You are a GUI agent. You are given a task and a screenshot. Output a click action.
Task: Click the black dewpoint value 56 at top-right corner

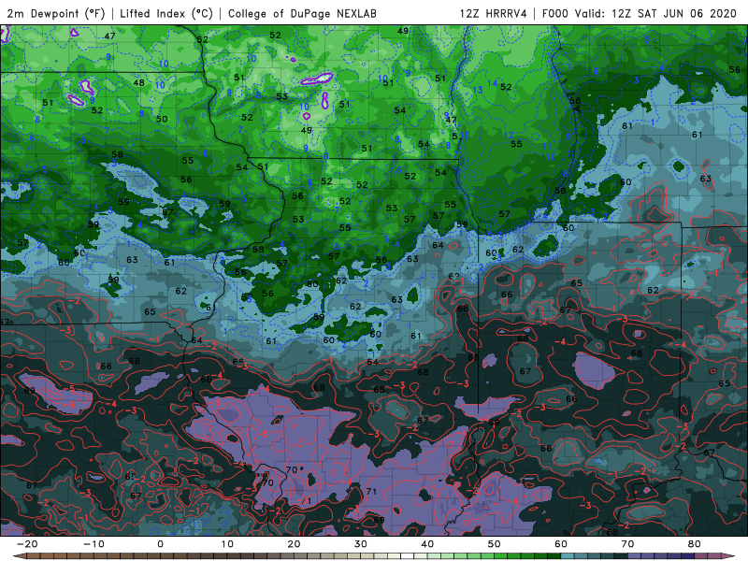pyautogui.click(x=735, y=69)
